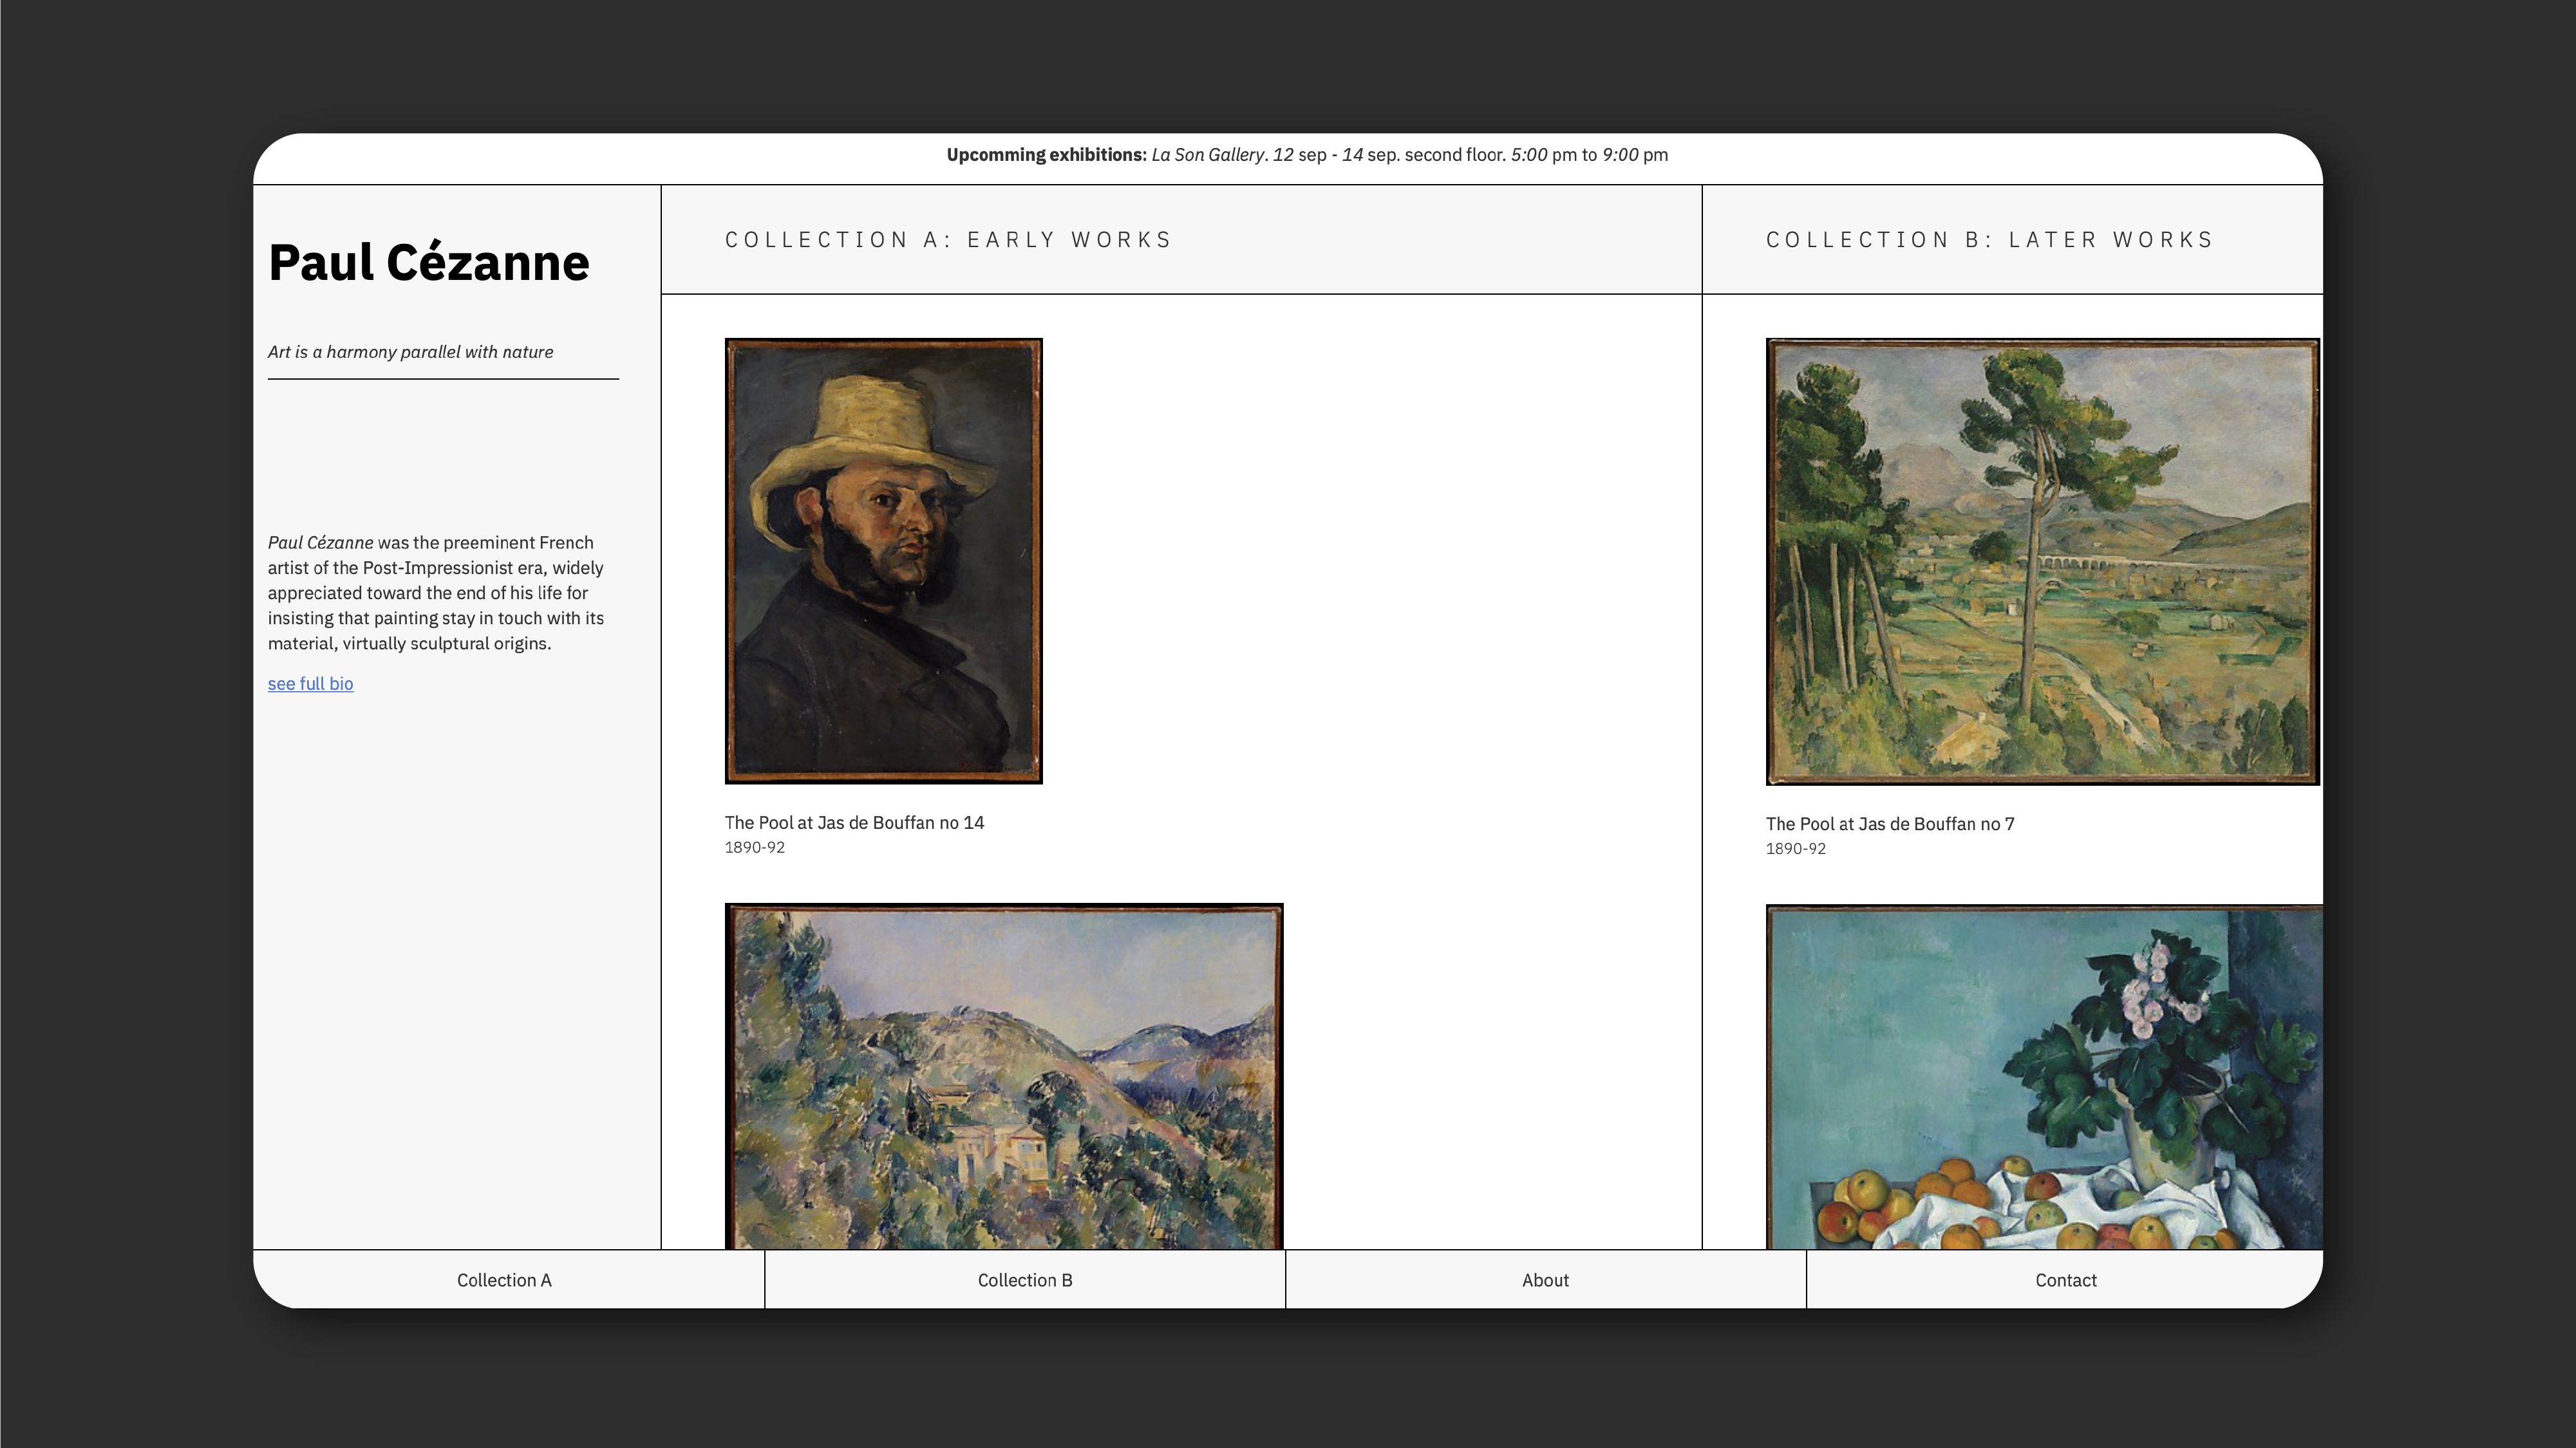Open the Contact tab
The width and height of the screenshot is (2576, 1448).
coord(2065,1280)
